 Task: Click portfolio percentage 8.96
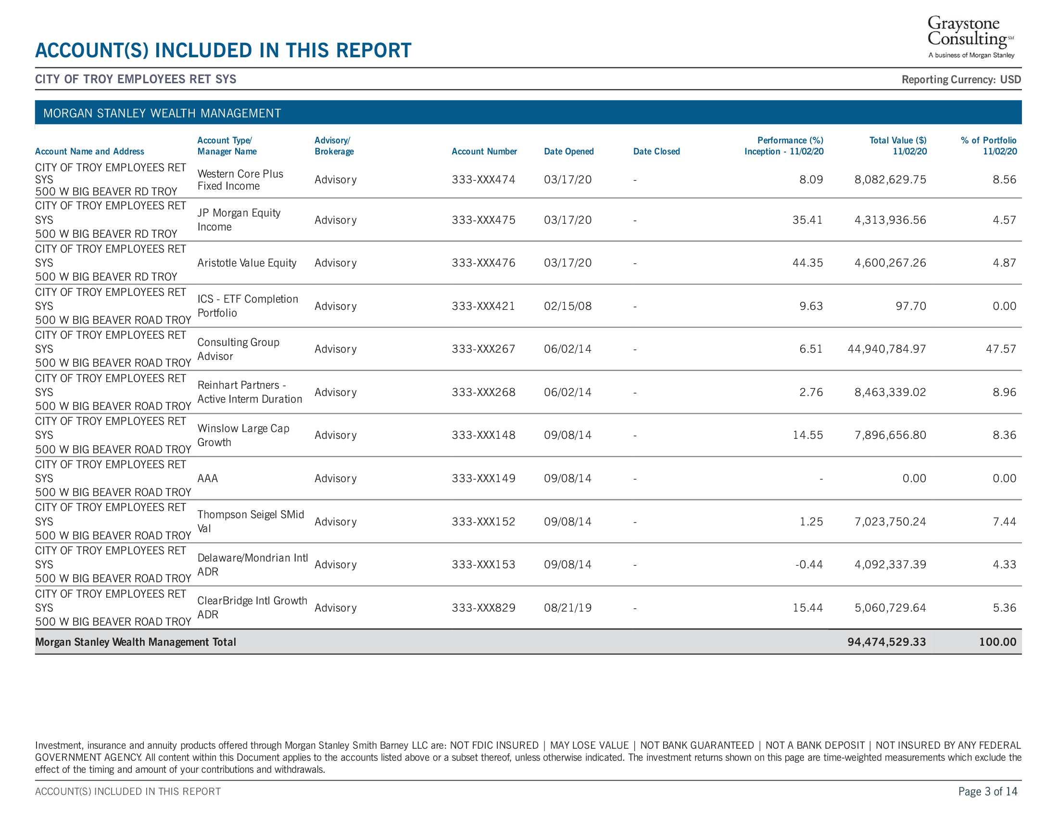click(x=1004, y=392)
